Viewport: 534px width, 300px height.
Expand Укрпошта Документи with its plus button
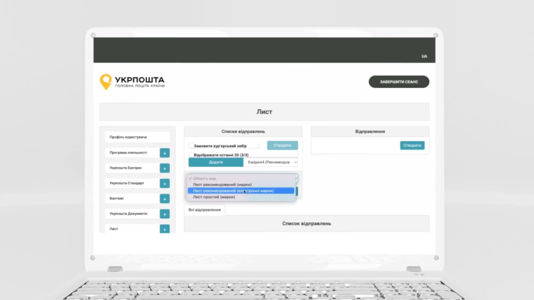click(x=165, y=214)
